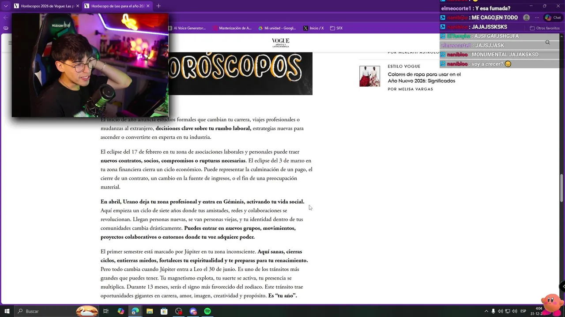Open the Vogue site search magnifier

click(547, 43)
